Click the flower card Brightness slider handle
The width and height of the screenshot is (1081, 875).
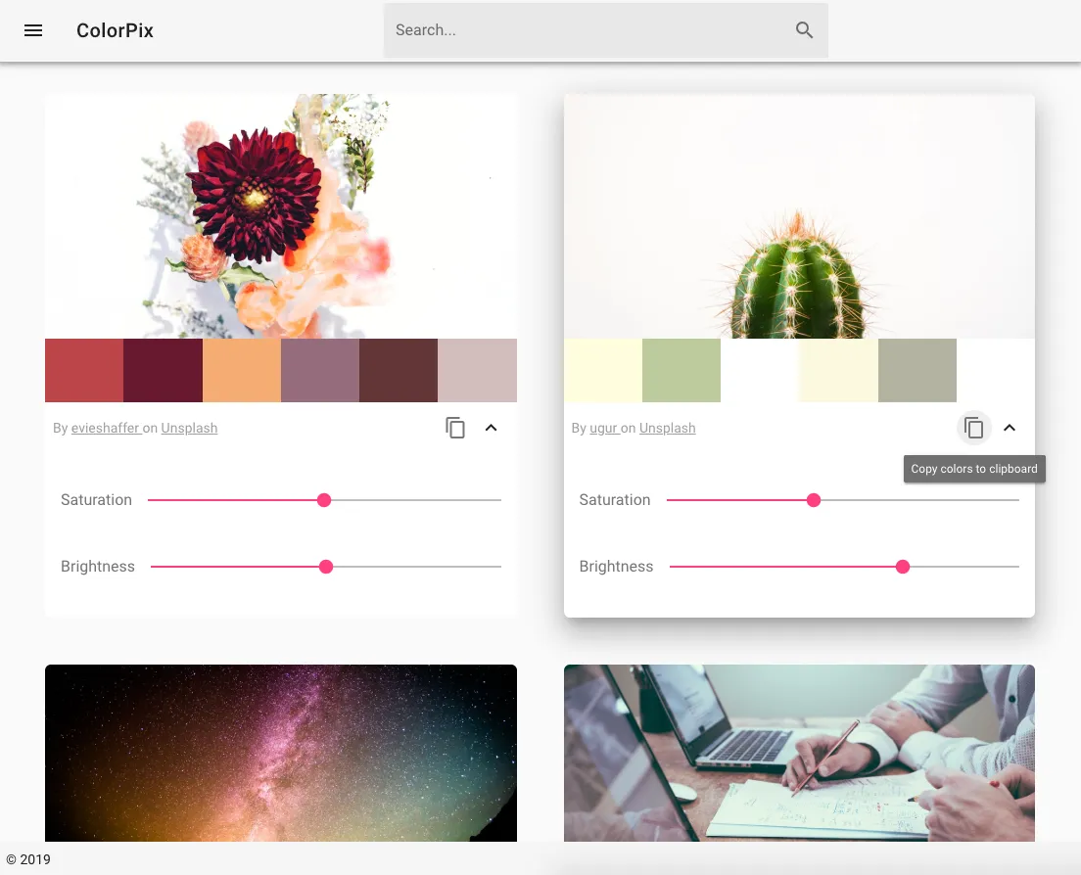pyautogui.click(x=326, y=567)
